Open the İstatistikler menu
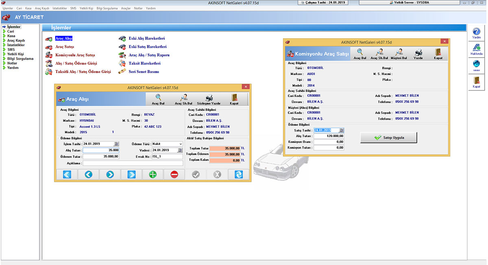 (60, 8)
